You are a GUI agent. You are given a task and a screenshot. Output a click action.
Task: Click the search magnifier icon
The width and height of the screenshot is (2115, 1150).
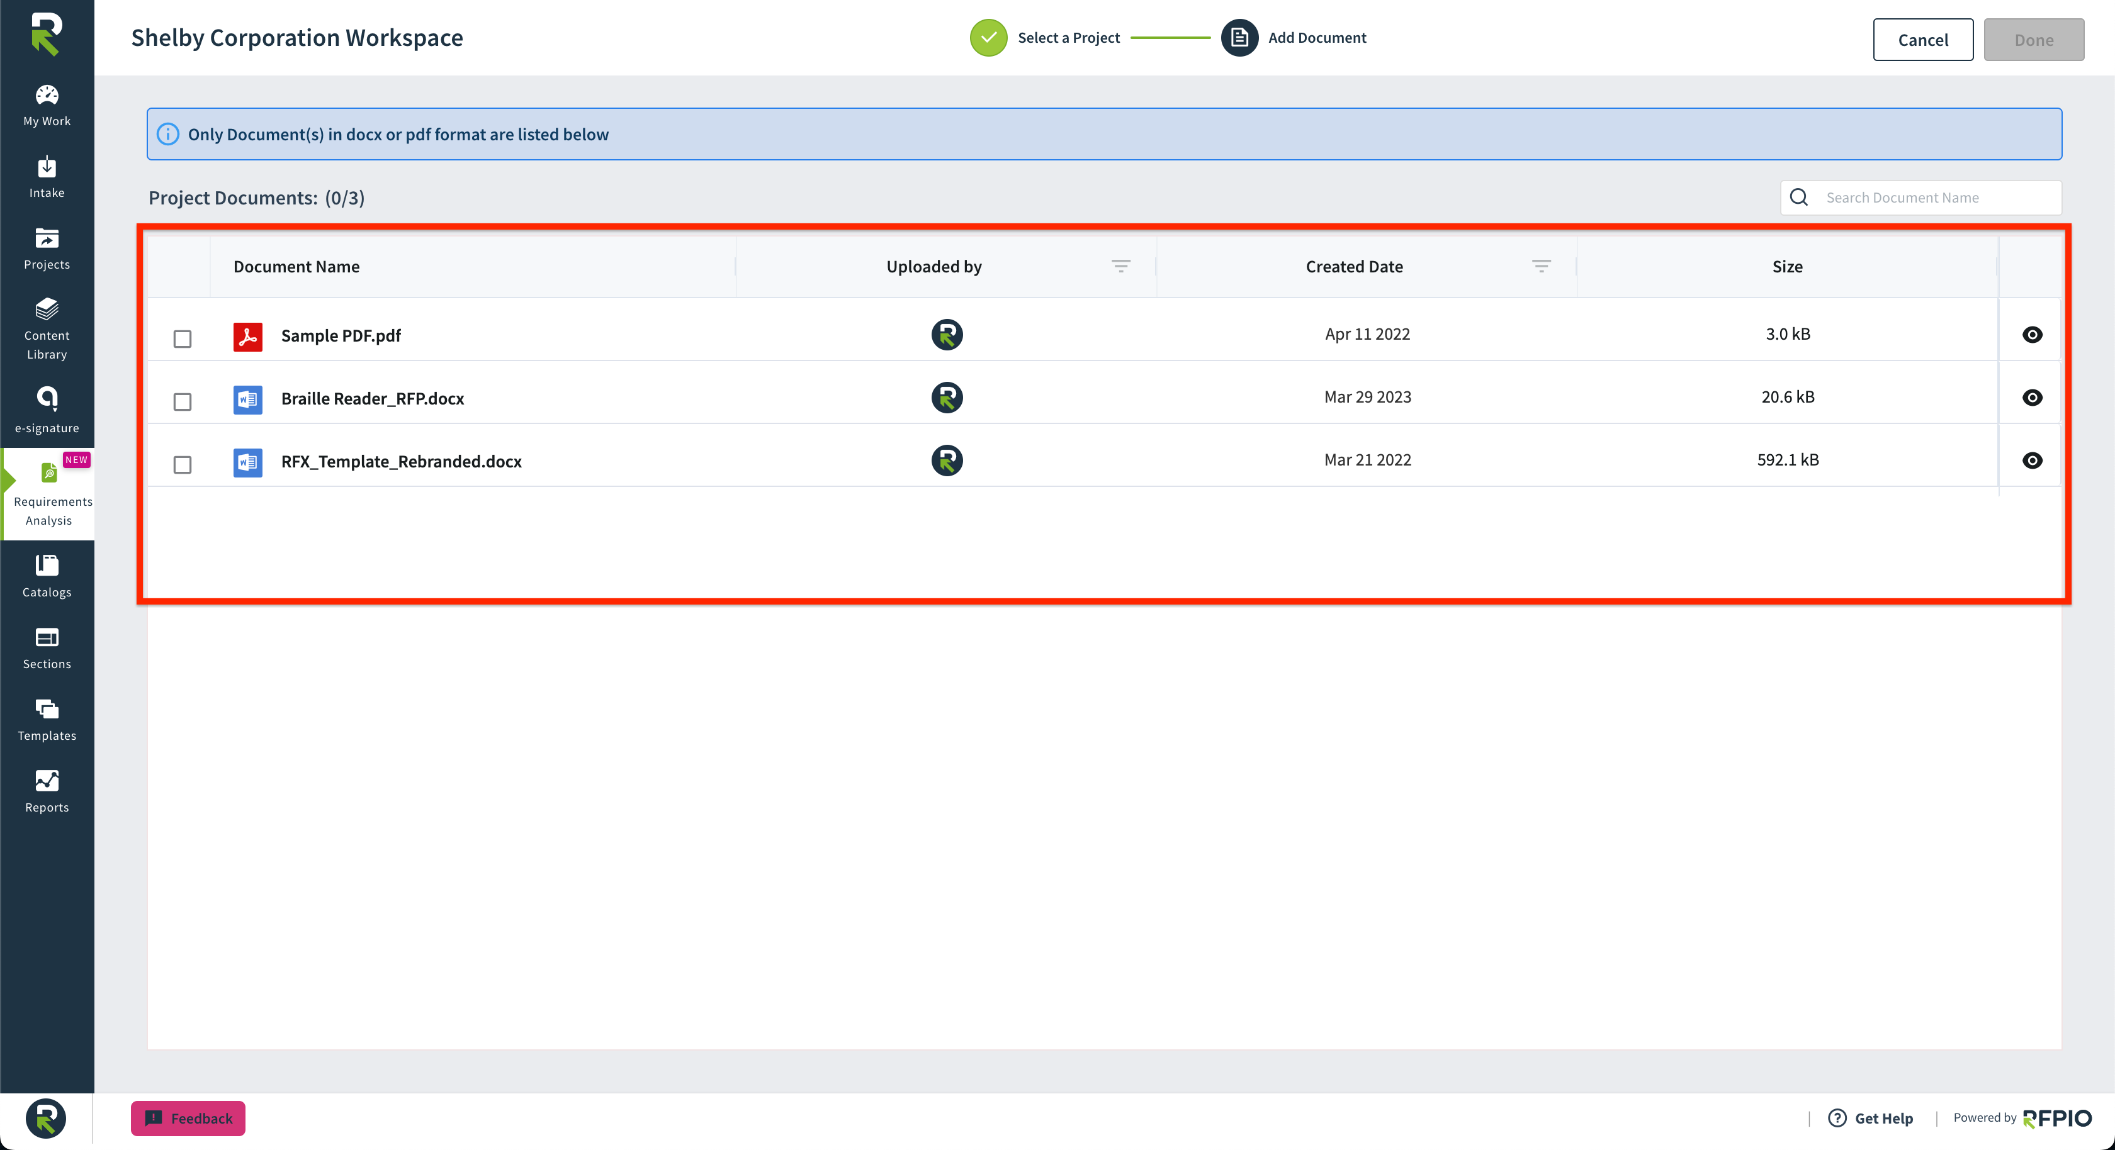pyautogui.click(x=1799, y=197)
